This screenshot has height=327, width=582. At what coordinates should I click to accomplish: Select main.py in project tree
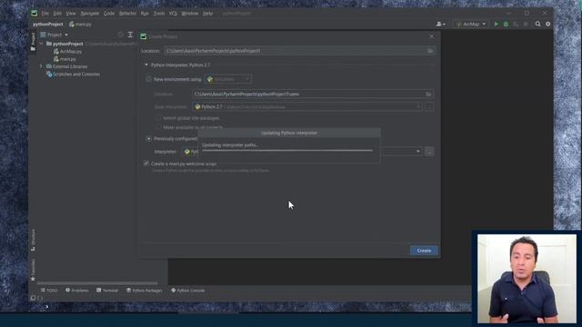pos(65,59)
